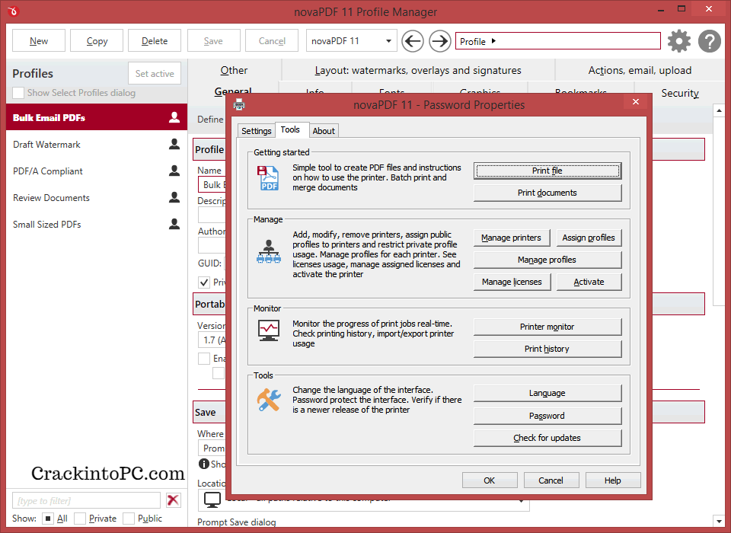Click the Assign profiles button

tap(589, 238)
